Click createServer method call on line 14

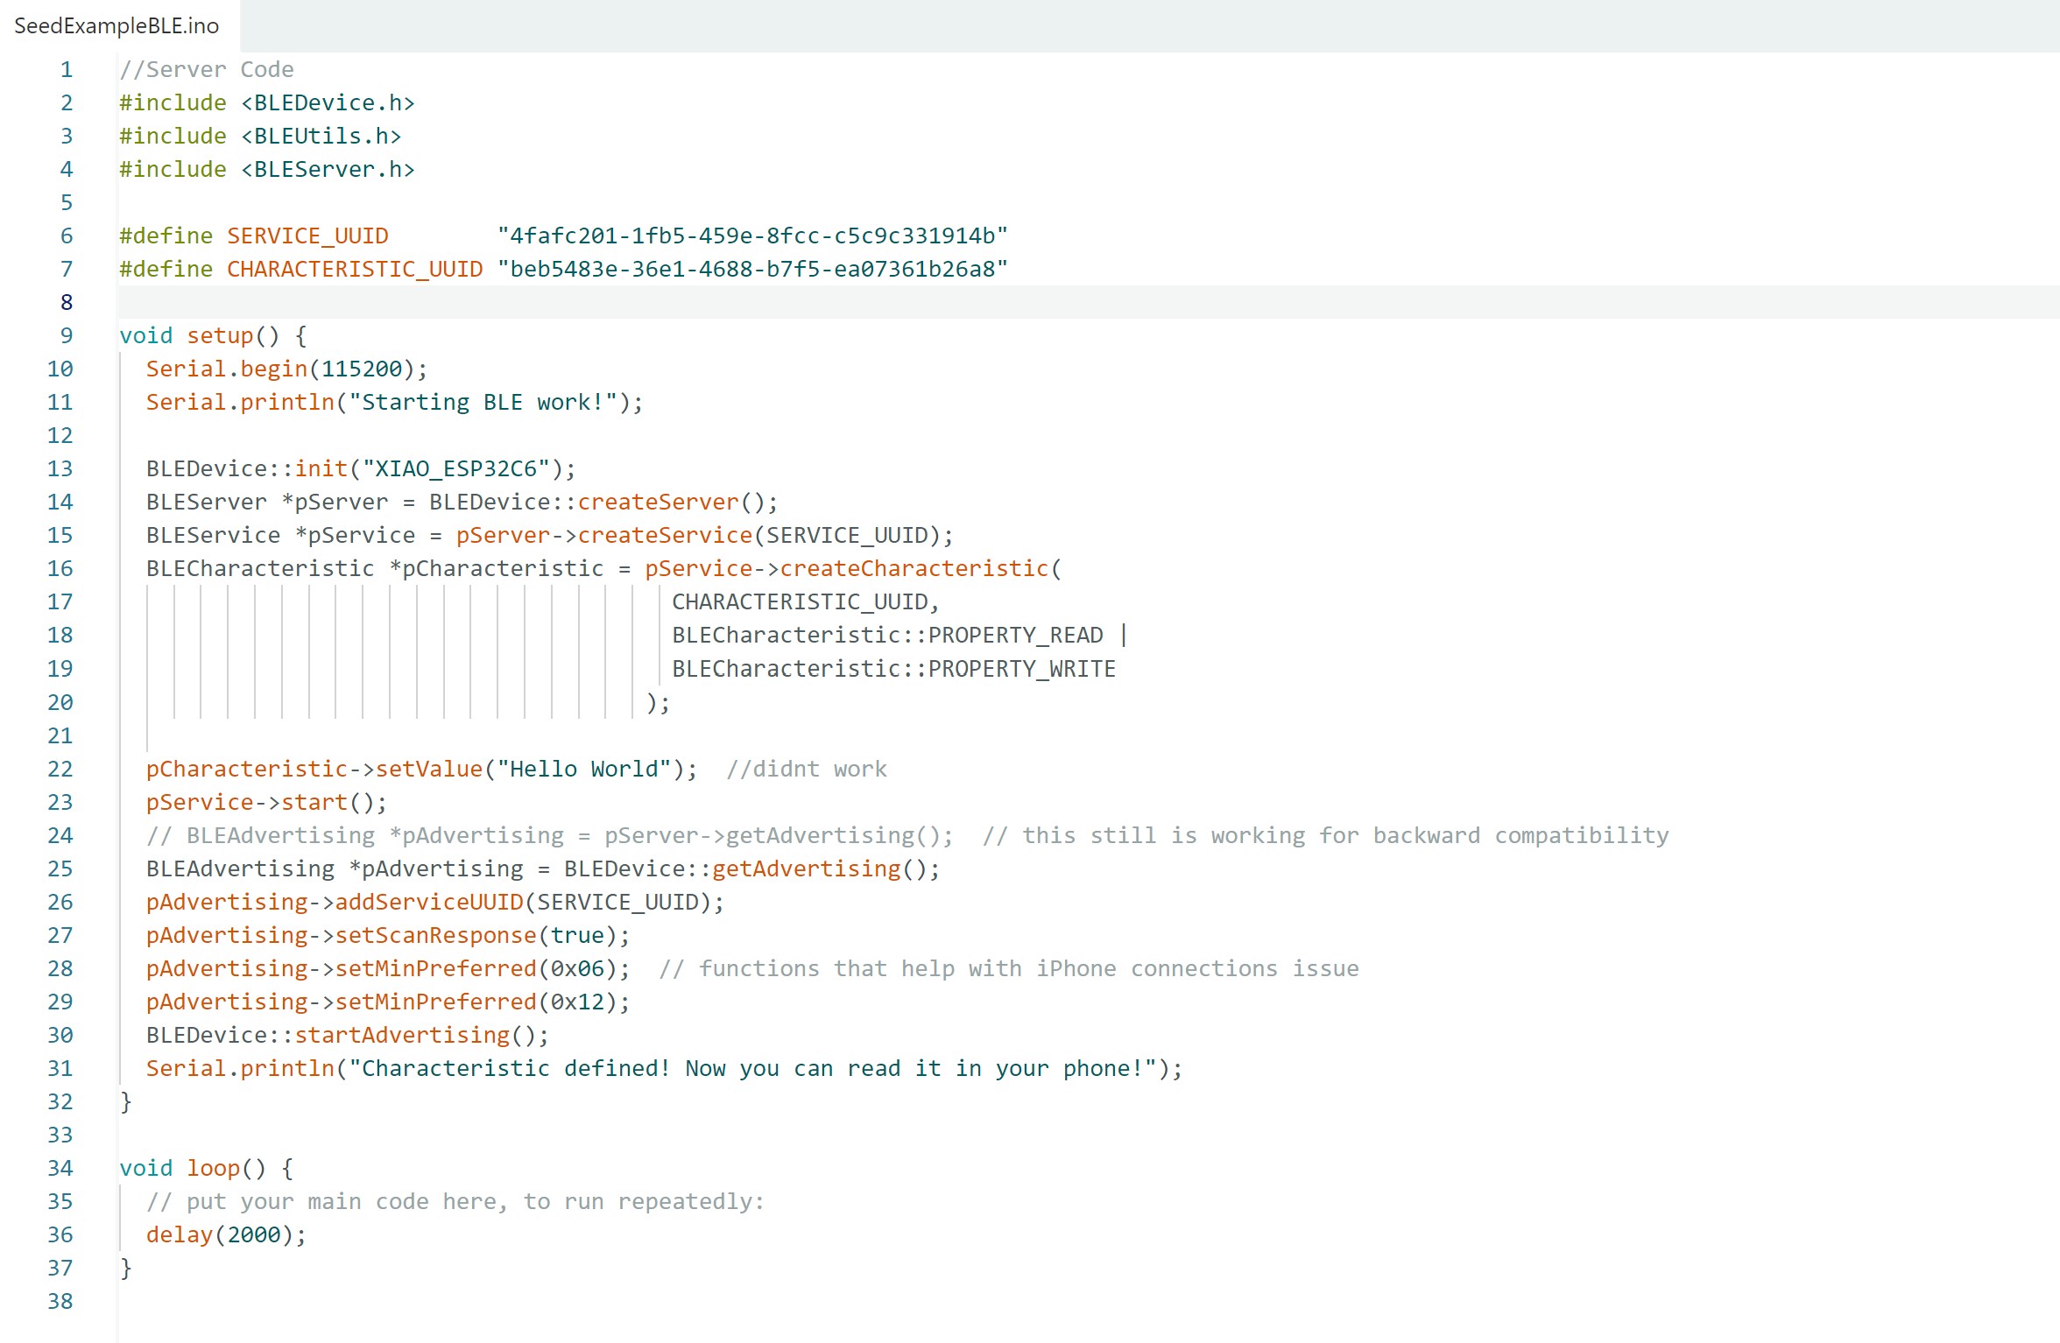click(658, 502)
